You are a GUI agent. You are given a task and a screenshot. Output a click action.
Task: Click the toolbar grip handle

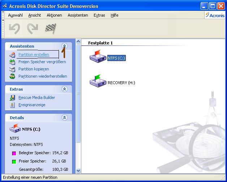click(3, 29)
